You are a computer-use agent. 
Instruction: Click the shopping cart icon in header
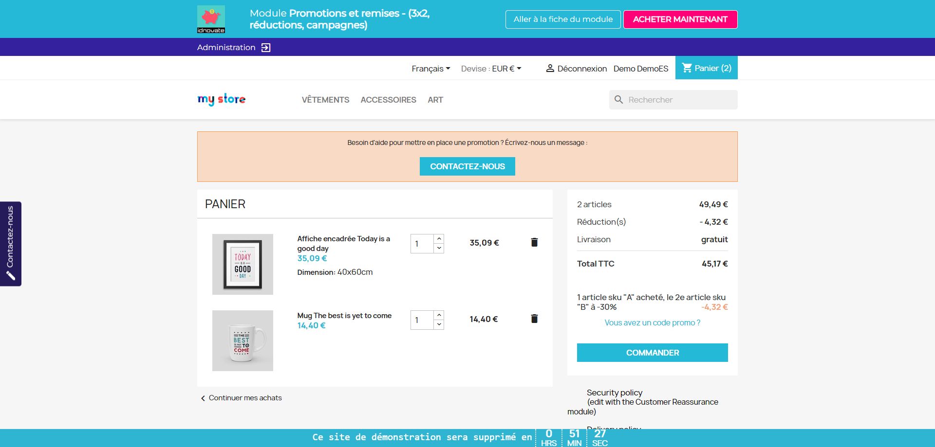coord(687,68)
